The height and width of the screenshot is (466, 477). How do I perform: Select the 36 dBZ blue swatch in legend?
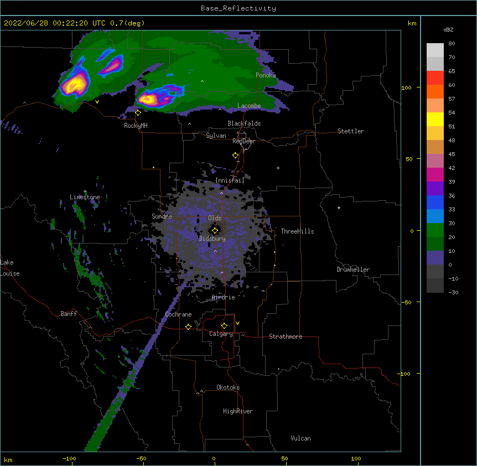coord(435,202)
